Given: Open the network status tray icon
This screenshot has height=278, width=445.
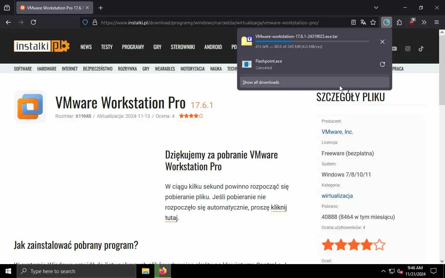Looking at the screenshot, I should tap(392, 271).
